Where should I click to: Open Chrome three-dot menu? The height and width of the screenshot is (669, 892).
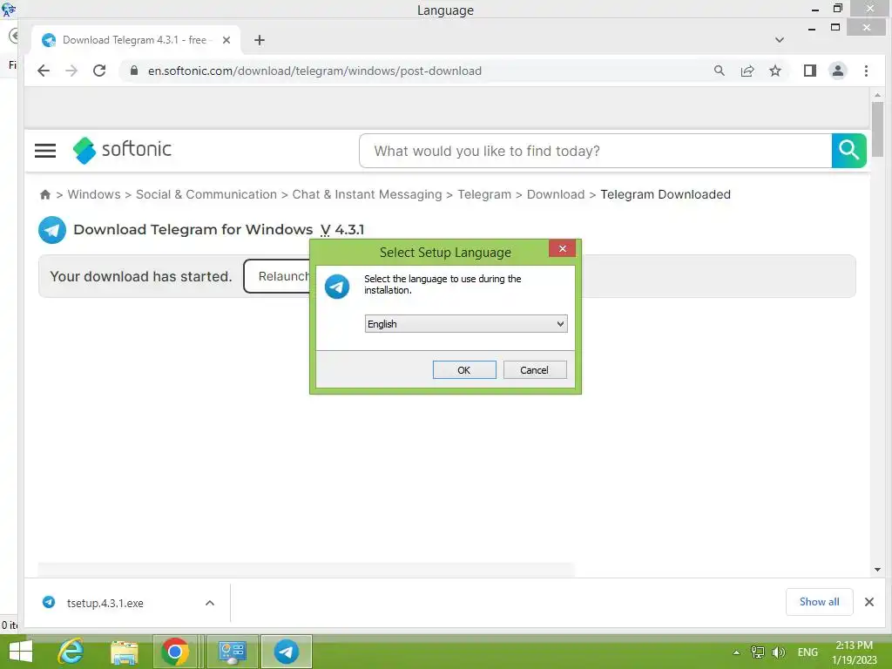tap(866, 71)
